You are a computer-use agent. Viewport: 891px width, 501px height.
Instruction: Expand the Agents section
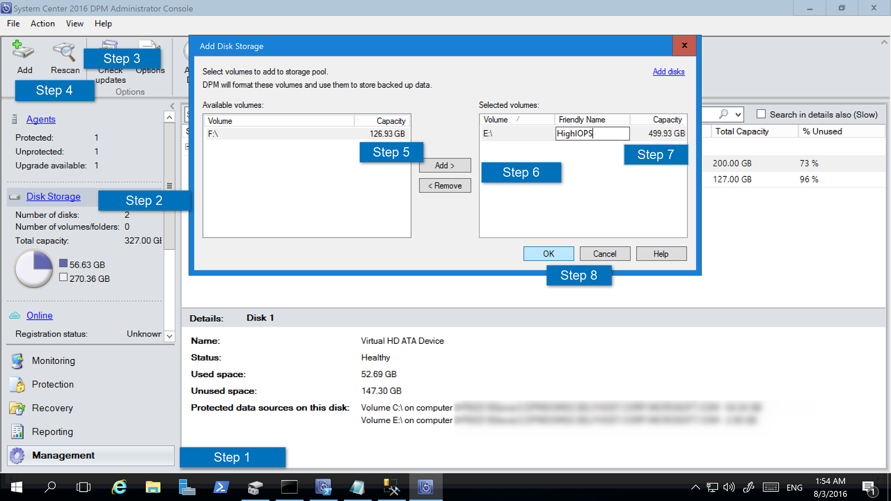[x=41, y=119]
